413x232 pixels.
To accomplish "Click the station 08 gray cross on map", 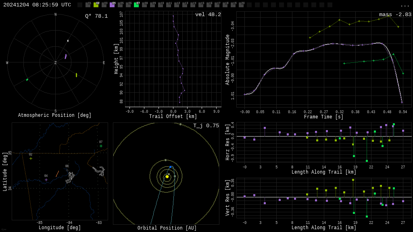I will [x=67, y=170].
